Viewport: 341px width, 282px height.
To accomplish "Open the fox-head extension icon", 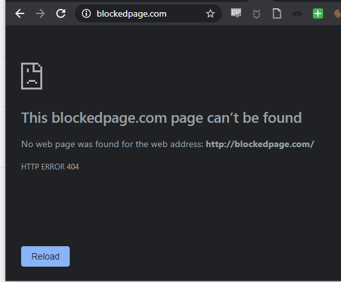I will pyautogui.click(x=257, y=13).
